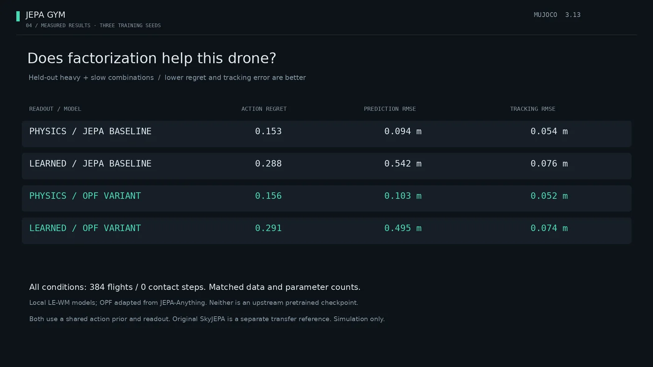Select the LEARNED / JEPA BASELINE row label
The height and width of the screenshot is (367, 653).
(x=90, y=163)
